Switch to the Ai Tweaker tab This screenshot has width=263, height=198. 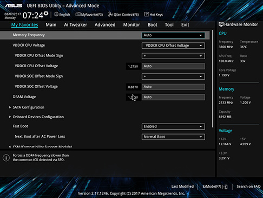(x=75, y=25)
